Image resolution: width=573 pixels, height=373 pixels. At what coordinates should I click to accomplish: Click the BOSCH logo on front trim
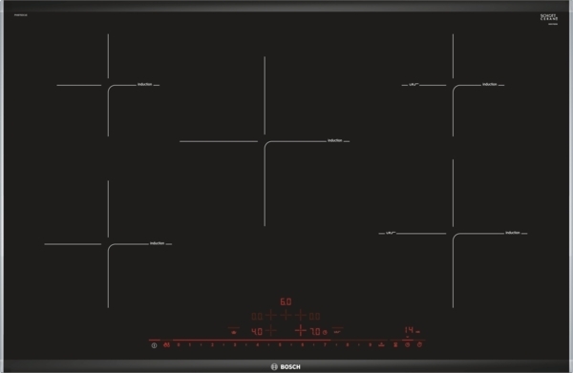click(286, 366)
